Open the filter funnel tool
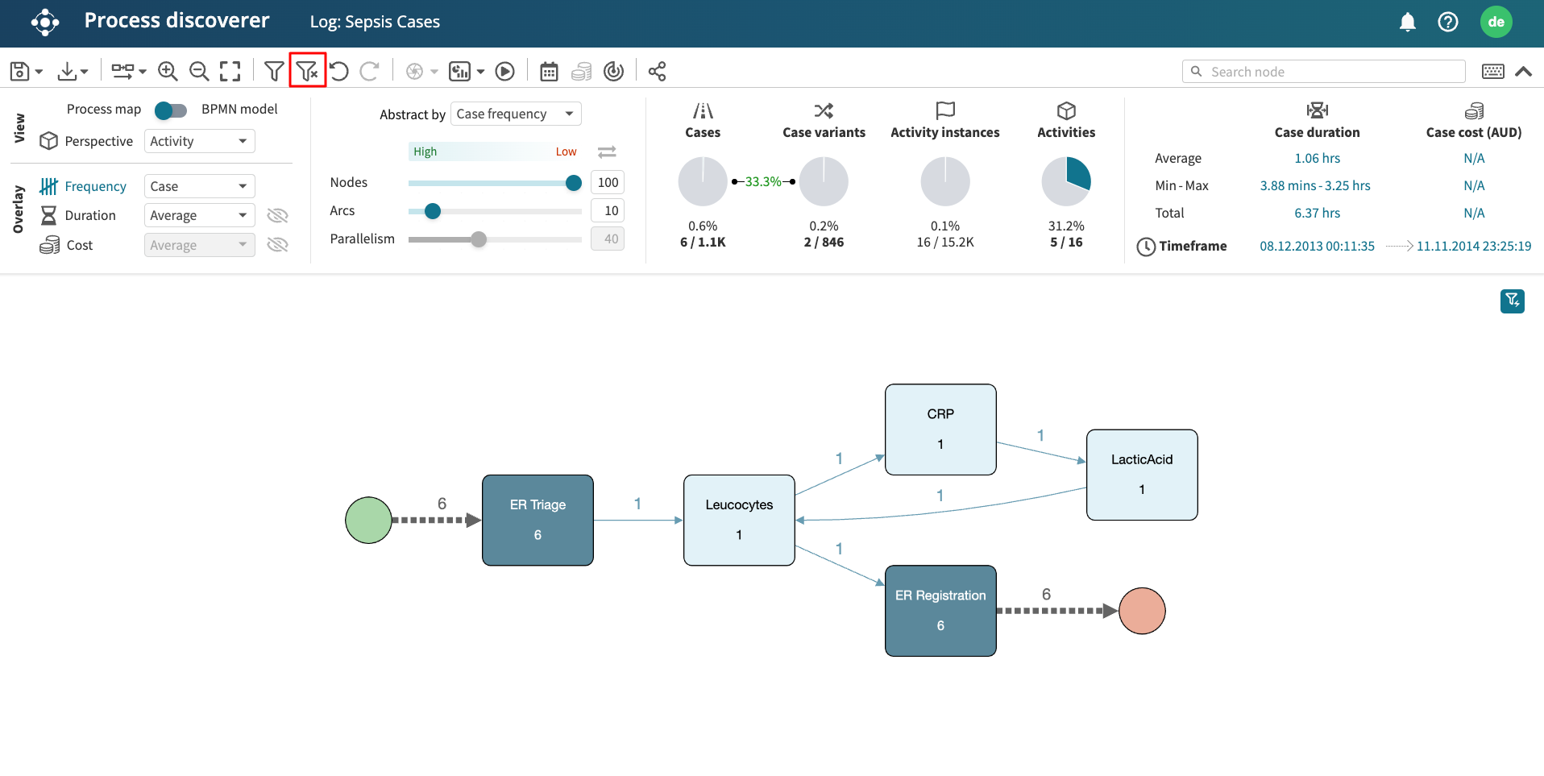This screenshot has height=776, width=1544. click(274, 71)
